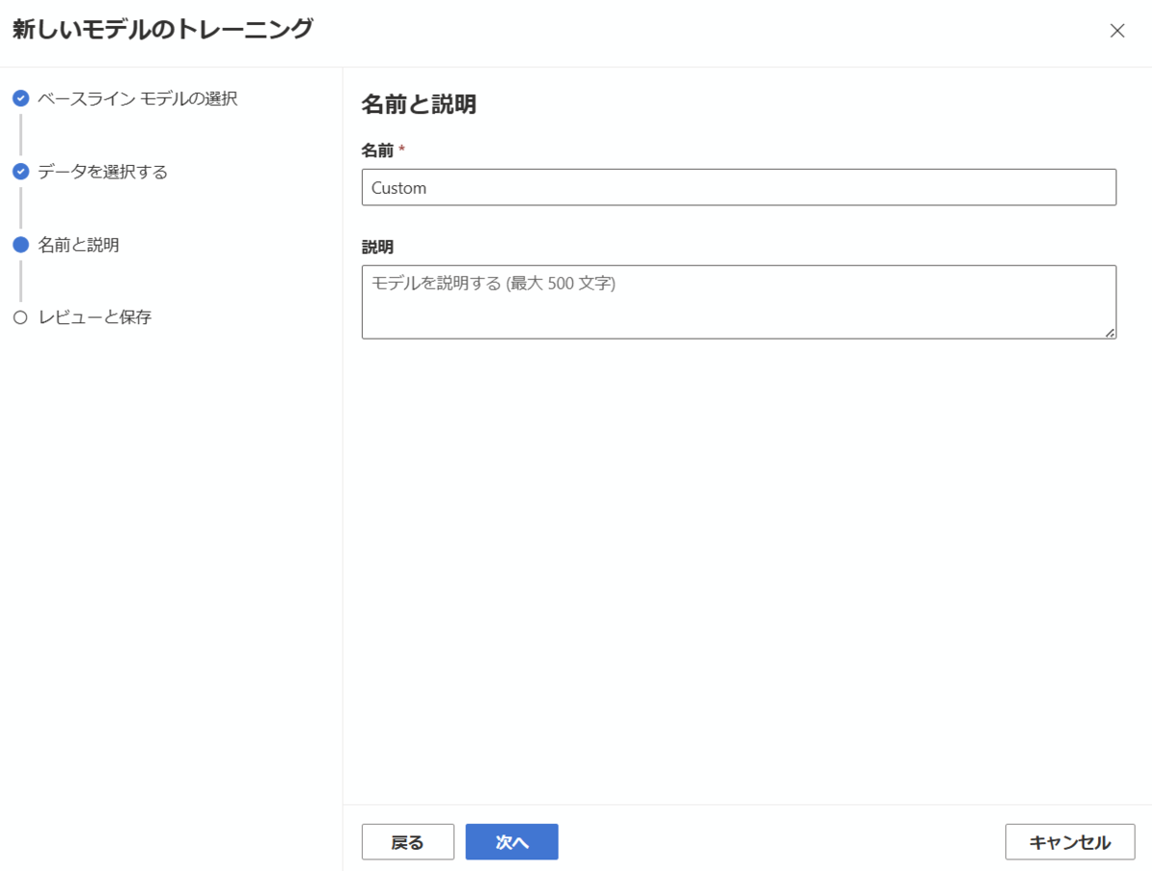Viewport: 1152px width, 871px height.
Task: Cancel with the キャンセル button
Action: 1069,842
